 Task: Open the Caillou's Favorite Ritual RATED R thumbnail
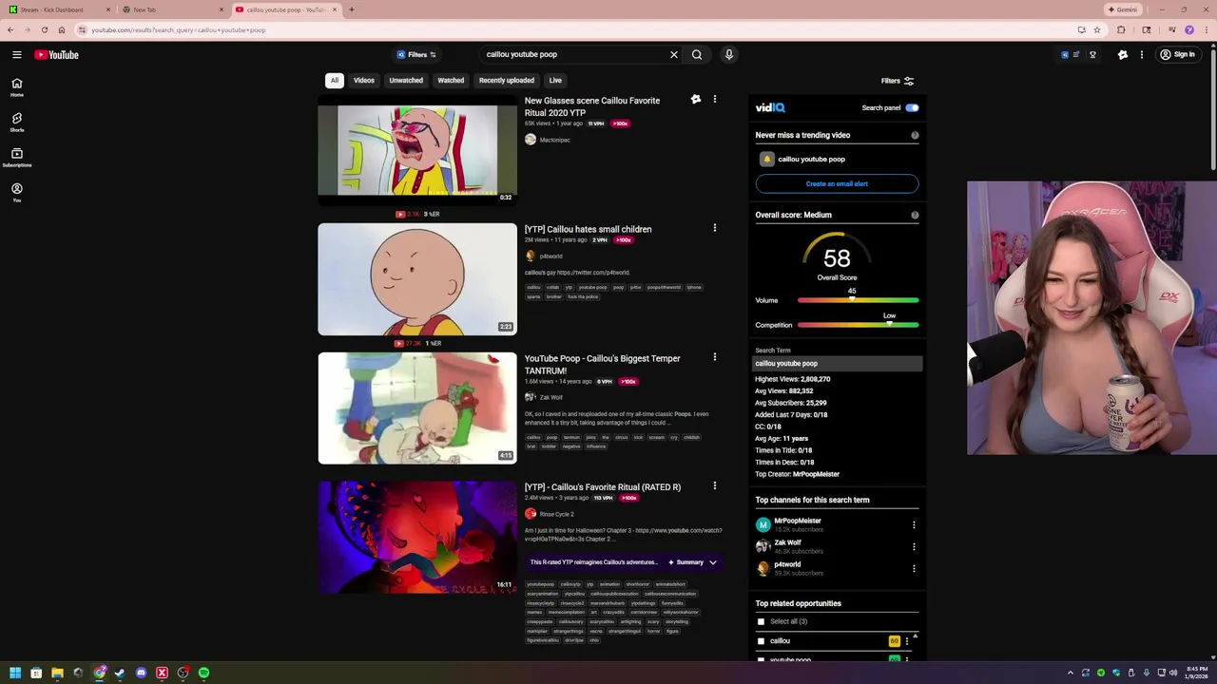(417, 538)
